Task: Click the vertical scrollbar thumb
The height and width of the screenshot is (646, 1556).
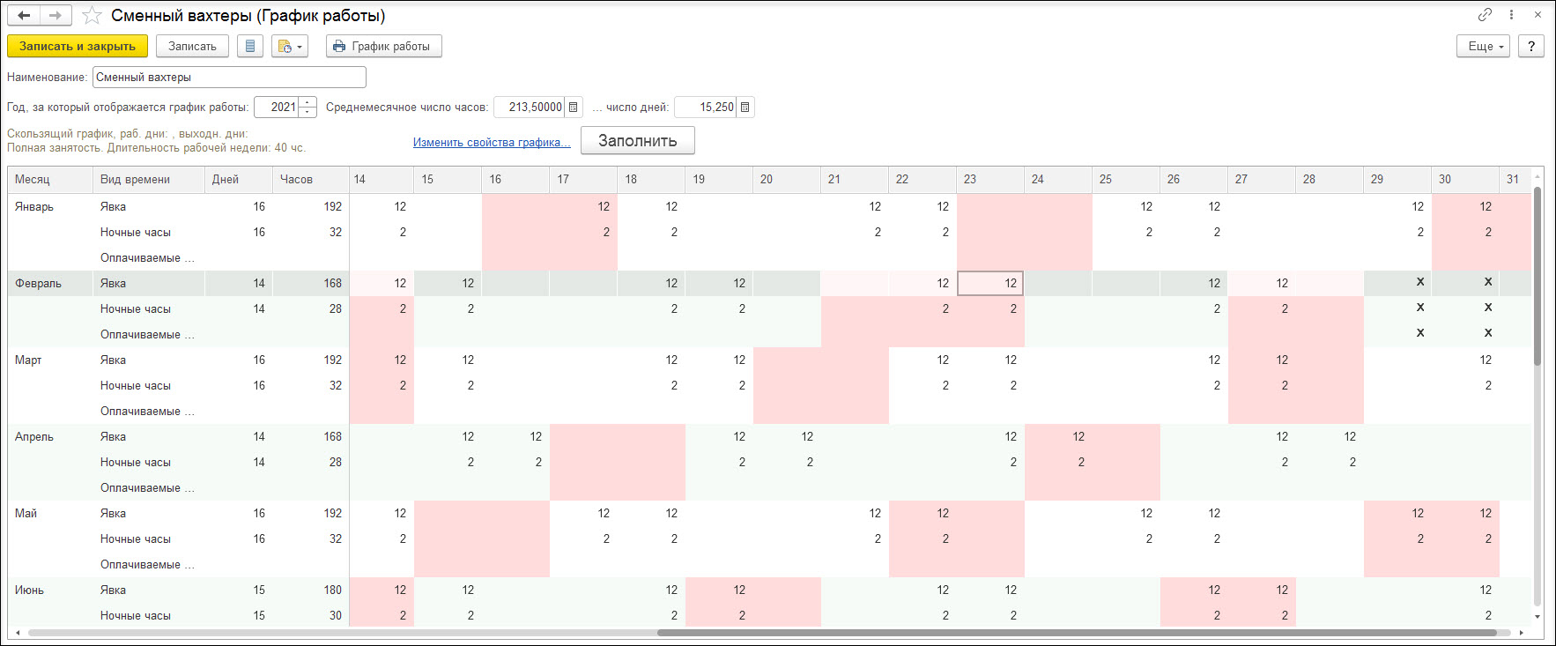Action: [x=1537, y=276]
